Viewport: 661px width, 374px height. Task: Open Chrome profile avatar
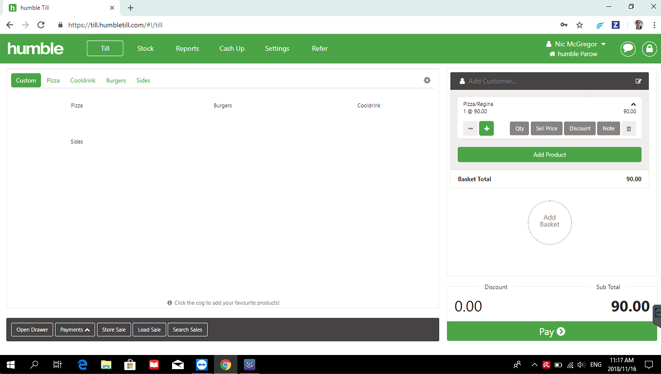click(639, 25)
